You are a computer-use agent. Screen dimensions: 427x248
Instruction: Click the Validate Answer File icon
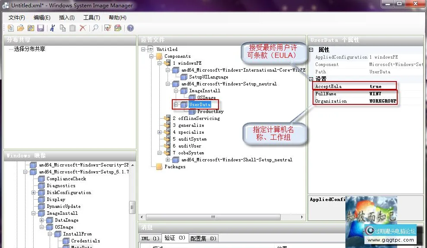(108, 28)
